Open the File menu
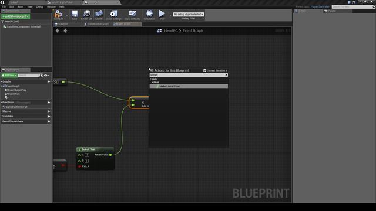The width and height of the screenshot is (376, 211). click(x=4, y=6)
